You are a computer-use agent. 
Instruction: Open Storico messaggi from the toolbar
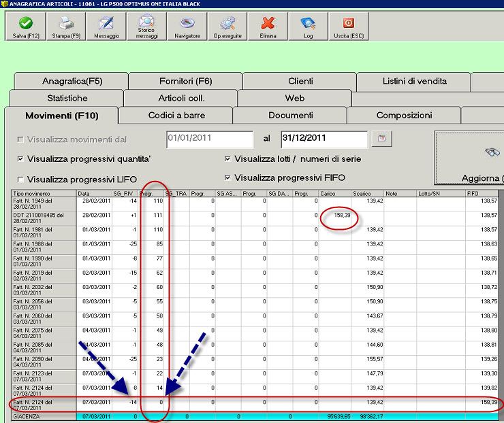146,27
